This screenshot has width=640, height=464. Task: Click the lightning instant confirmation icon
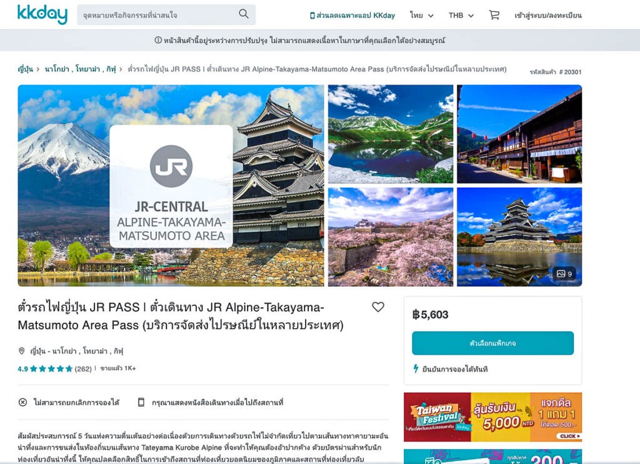416,369
